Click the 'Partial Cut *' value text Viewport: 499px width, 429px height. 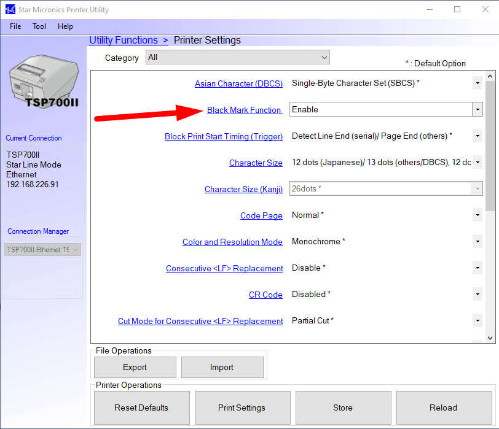(313, 320)
